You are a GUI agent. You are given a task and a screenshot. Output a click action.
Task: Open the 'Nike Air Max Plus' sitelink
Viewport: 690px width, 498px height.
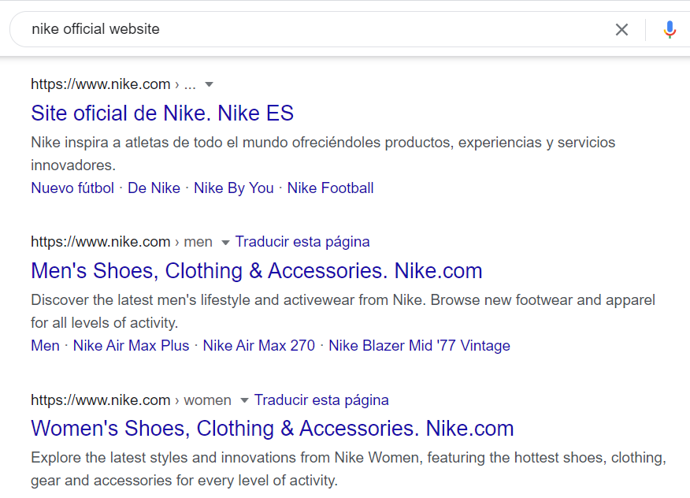pyautogui.click(x=131, y=345)
